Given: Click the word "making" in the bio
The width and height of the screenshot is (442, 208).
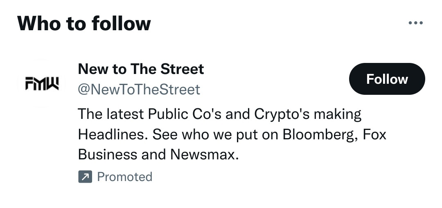Looking at the screenshot, I should click(x=338, y=114).
